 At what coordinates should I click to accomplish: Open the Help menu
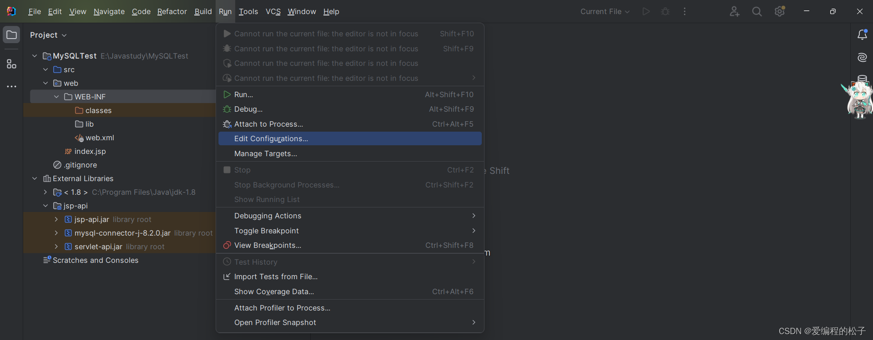tap(331, 11)
